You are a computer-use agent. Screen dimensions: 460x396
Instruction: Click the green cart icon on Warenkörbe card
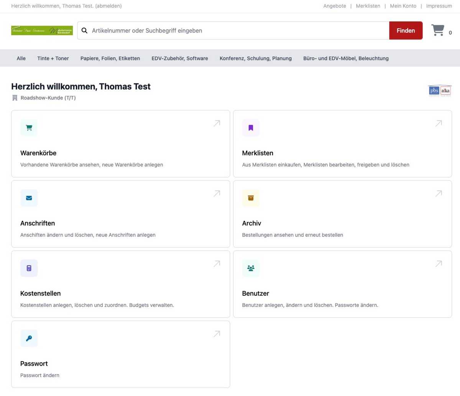click(29, 128)
